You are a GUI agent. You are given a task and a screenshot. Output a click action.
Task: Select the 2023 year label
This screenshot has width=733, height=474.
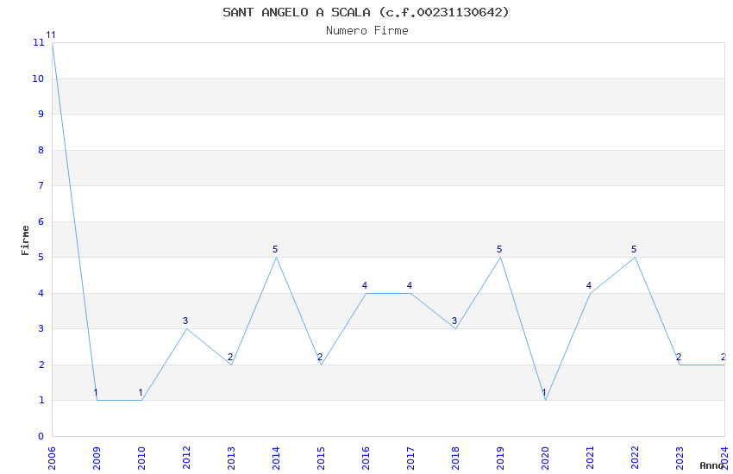[680, 458]
